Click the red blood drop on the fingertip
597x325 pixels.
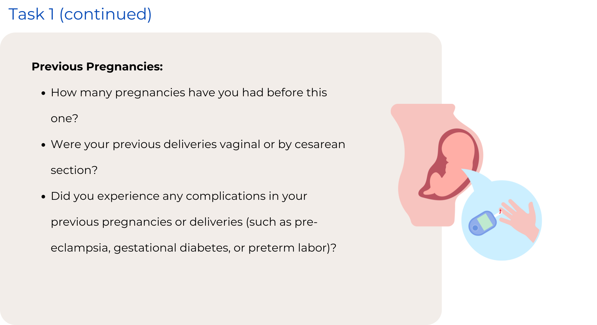coord(500,211)
